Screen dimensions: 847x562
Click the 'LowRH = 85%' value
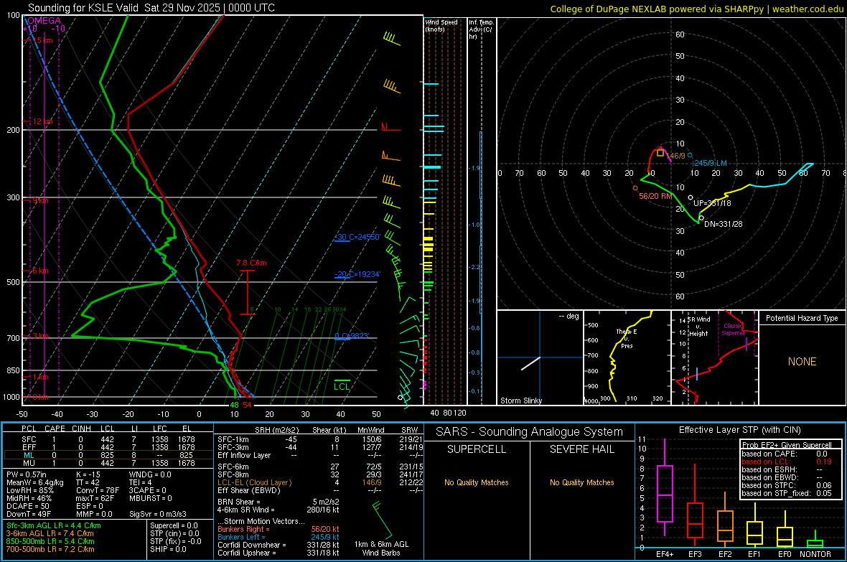pos(29,491)
